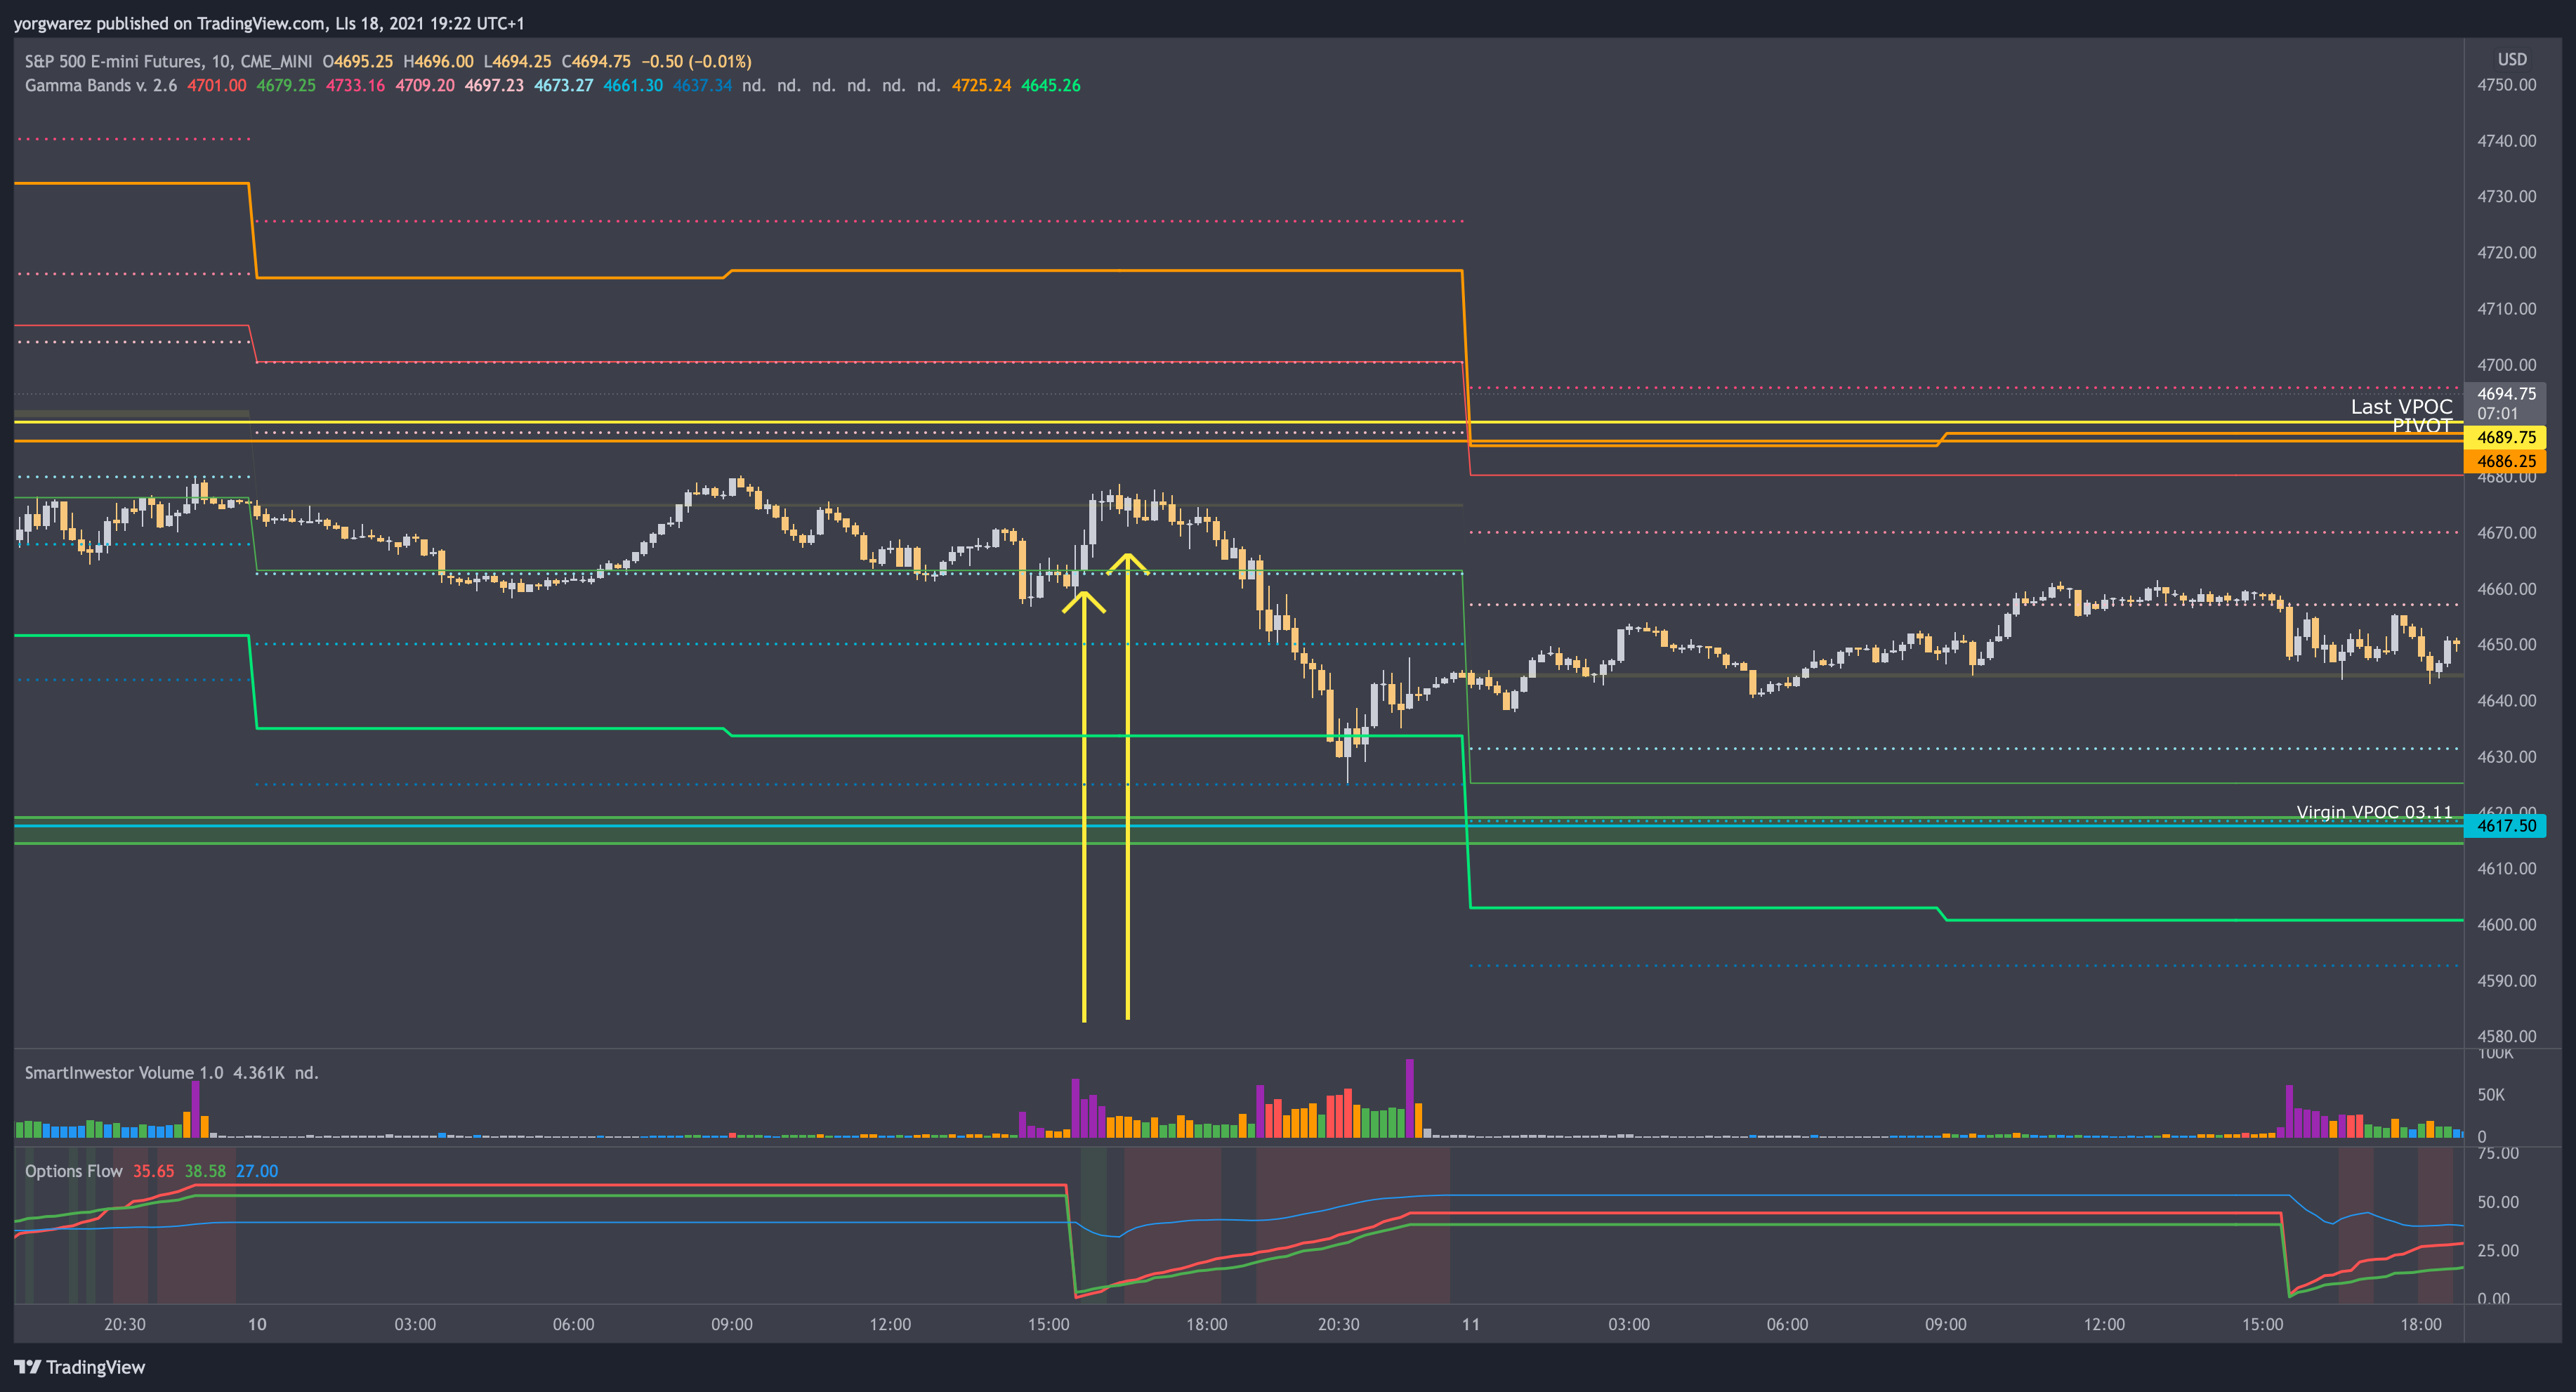This screenshot has width=2576, height=1392.
Task: Click the '11' date marker on time axis
Action: click(x=1470, y=1324)
